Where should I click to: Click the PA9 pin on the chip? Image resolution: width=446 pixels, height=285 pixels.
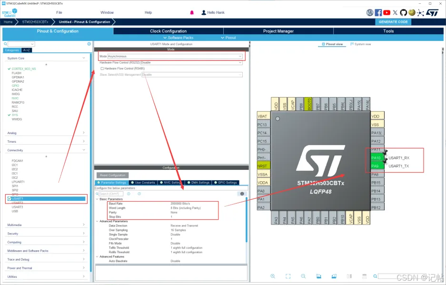point(377,166)
